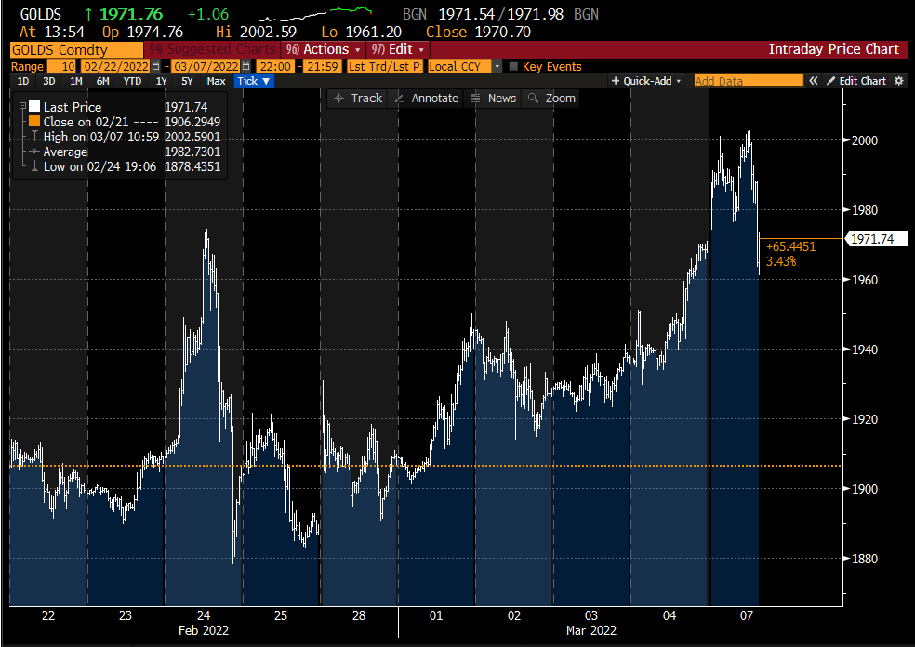Screen dimensions: 915x647
Task: Click the header mini sparkline chart
Action: click(x=316, y=14)
